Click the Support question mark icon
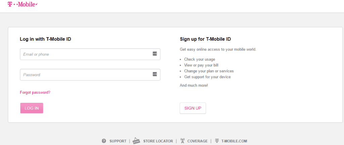Image resolution: width=344 pixels, height=145 pixels. click(x=104, y=141)
